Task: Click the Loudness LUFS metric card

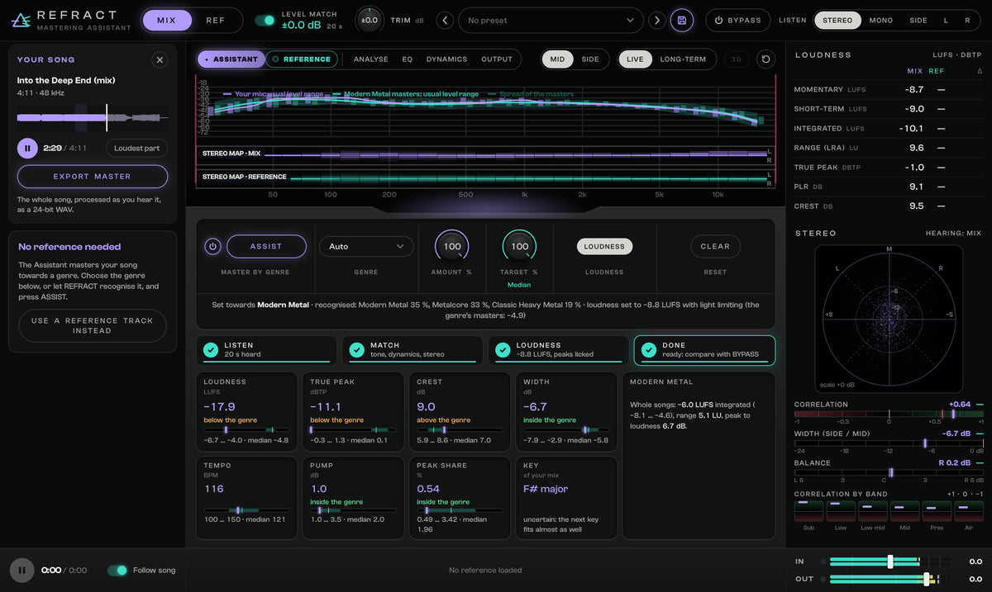Action: click(x=246, y=411)
